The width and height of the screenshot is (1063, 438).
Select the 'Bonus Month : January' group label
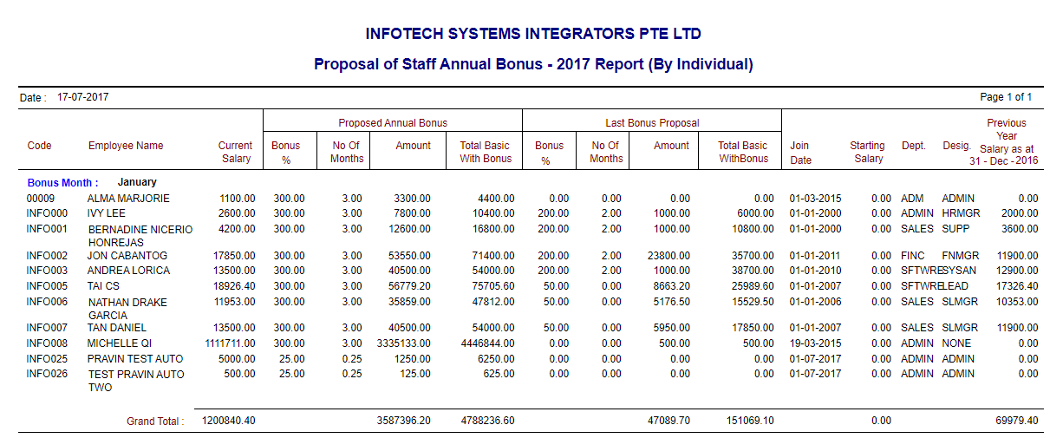coord(92,183)
